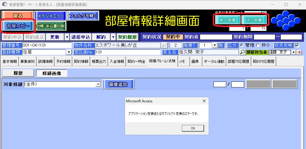Screen dimensions: 306x149
Task: Expand the 更新 button dropdown arrow
Action: [67, 37]
